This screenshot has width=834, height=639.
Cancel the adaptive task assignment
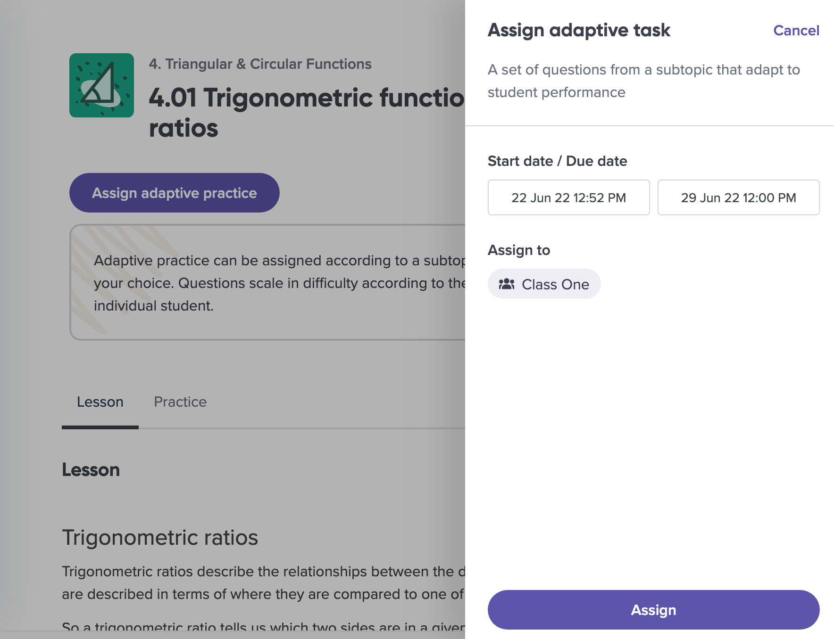click(796, 30)
